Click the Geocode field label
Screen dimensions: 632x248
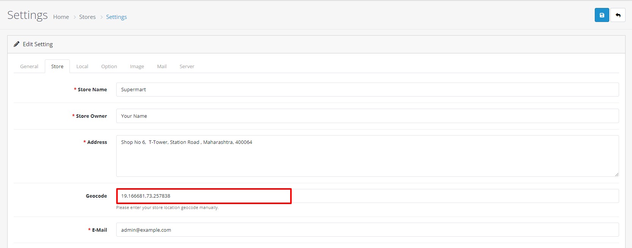[96, 196]
